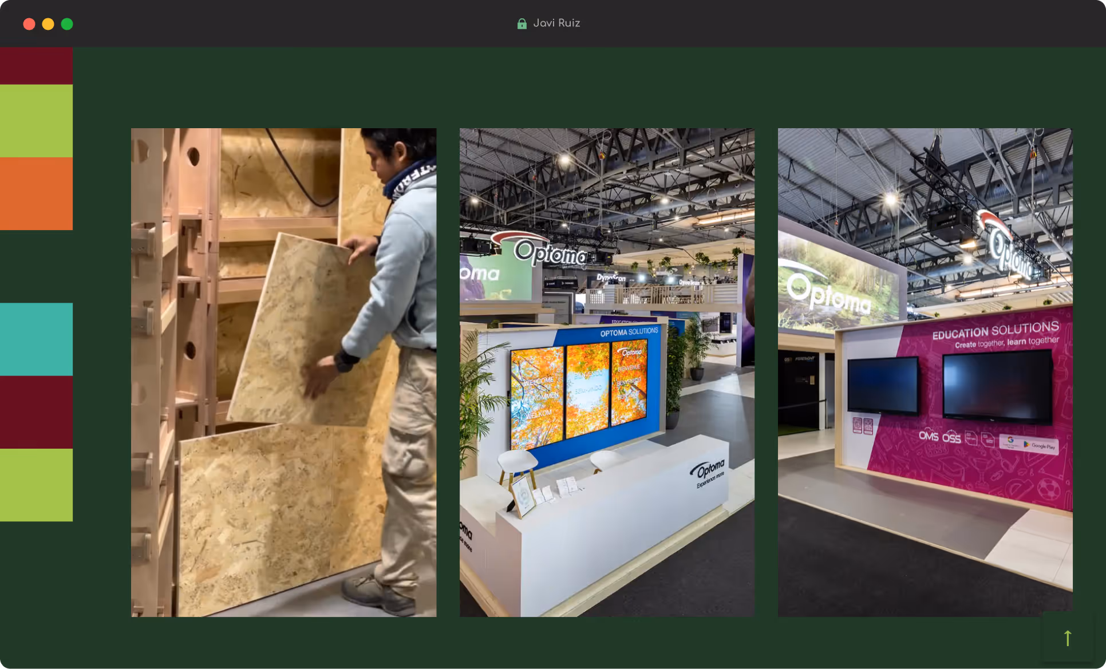The height and width of the screenshot is (669, 1106).
Task: Close the window with red button
Action: (29, 24)
